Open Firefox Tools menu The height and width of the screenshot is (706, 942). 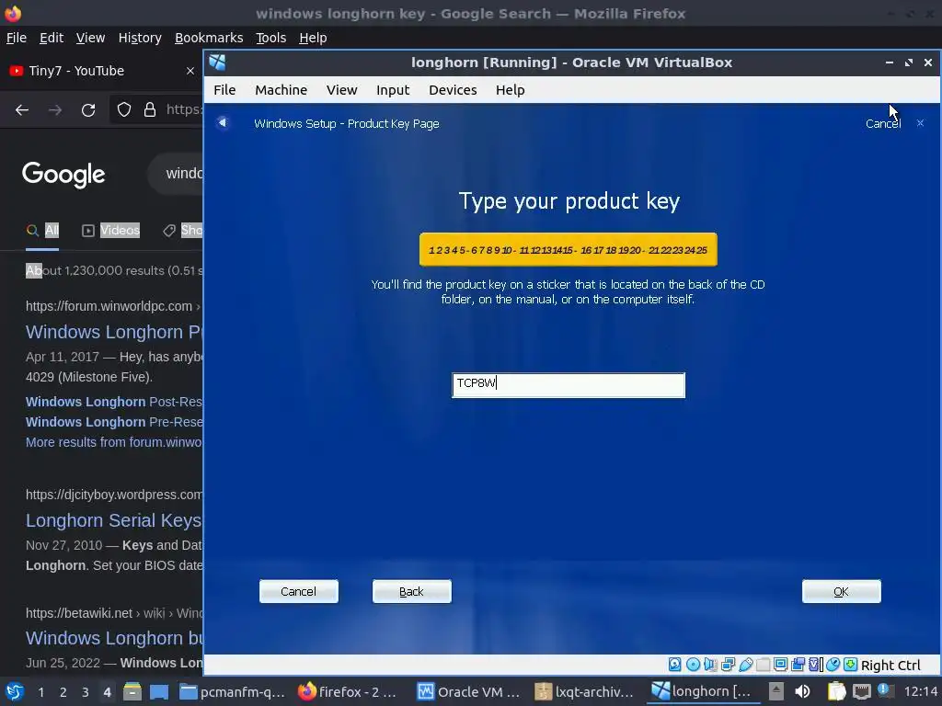tap(271, 38)
